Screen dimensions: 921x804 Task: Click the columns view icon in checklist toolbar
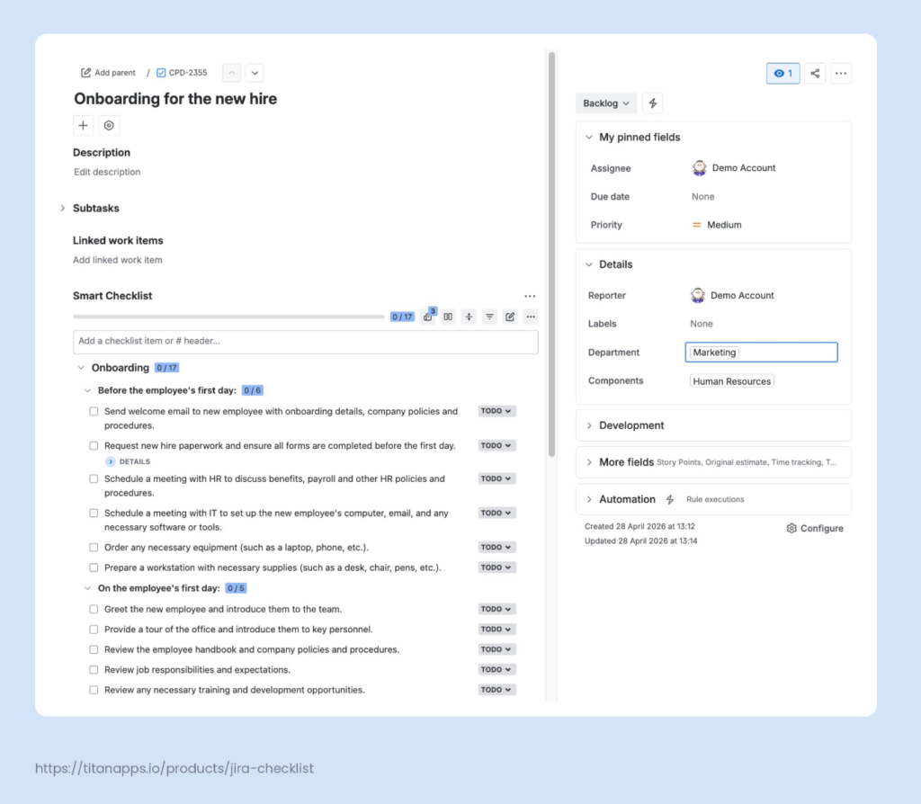coord(448,317)
